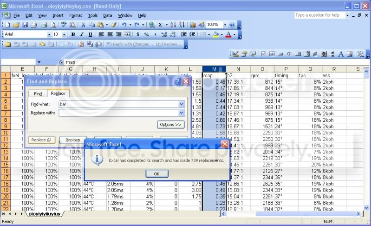The height and width of the screenshot is (226, 371).
Task: Expand the Find what history dropdown
Action: [x=181, y=104]
